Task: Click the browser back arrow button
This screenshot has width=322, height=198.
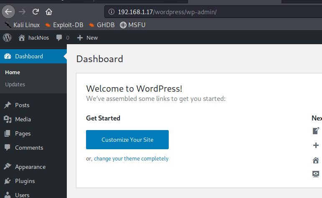Action: (x=8, y=12)
